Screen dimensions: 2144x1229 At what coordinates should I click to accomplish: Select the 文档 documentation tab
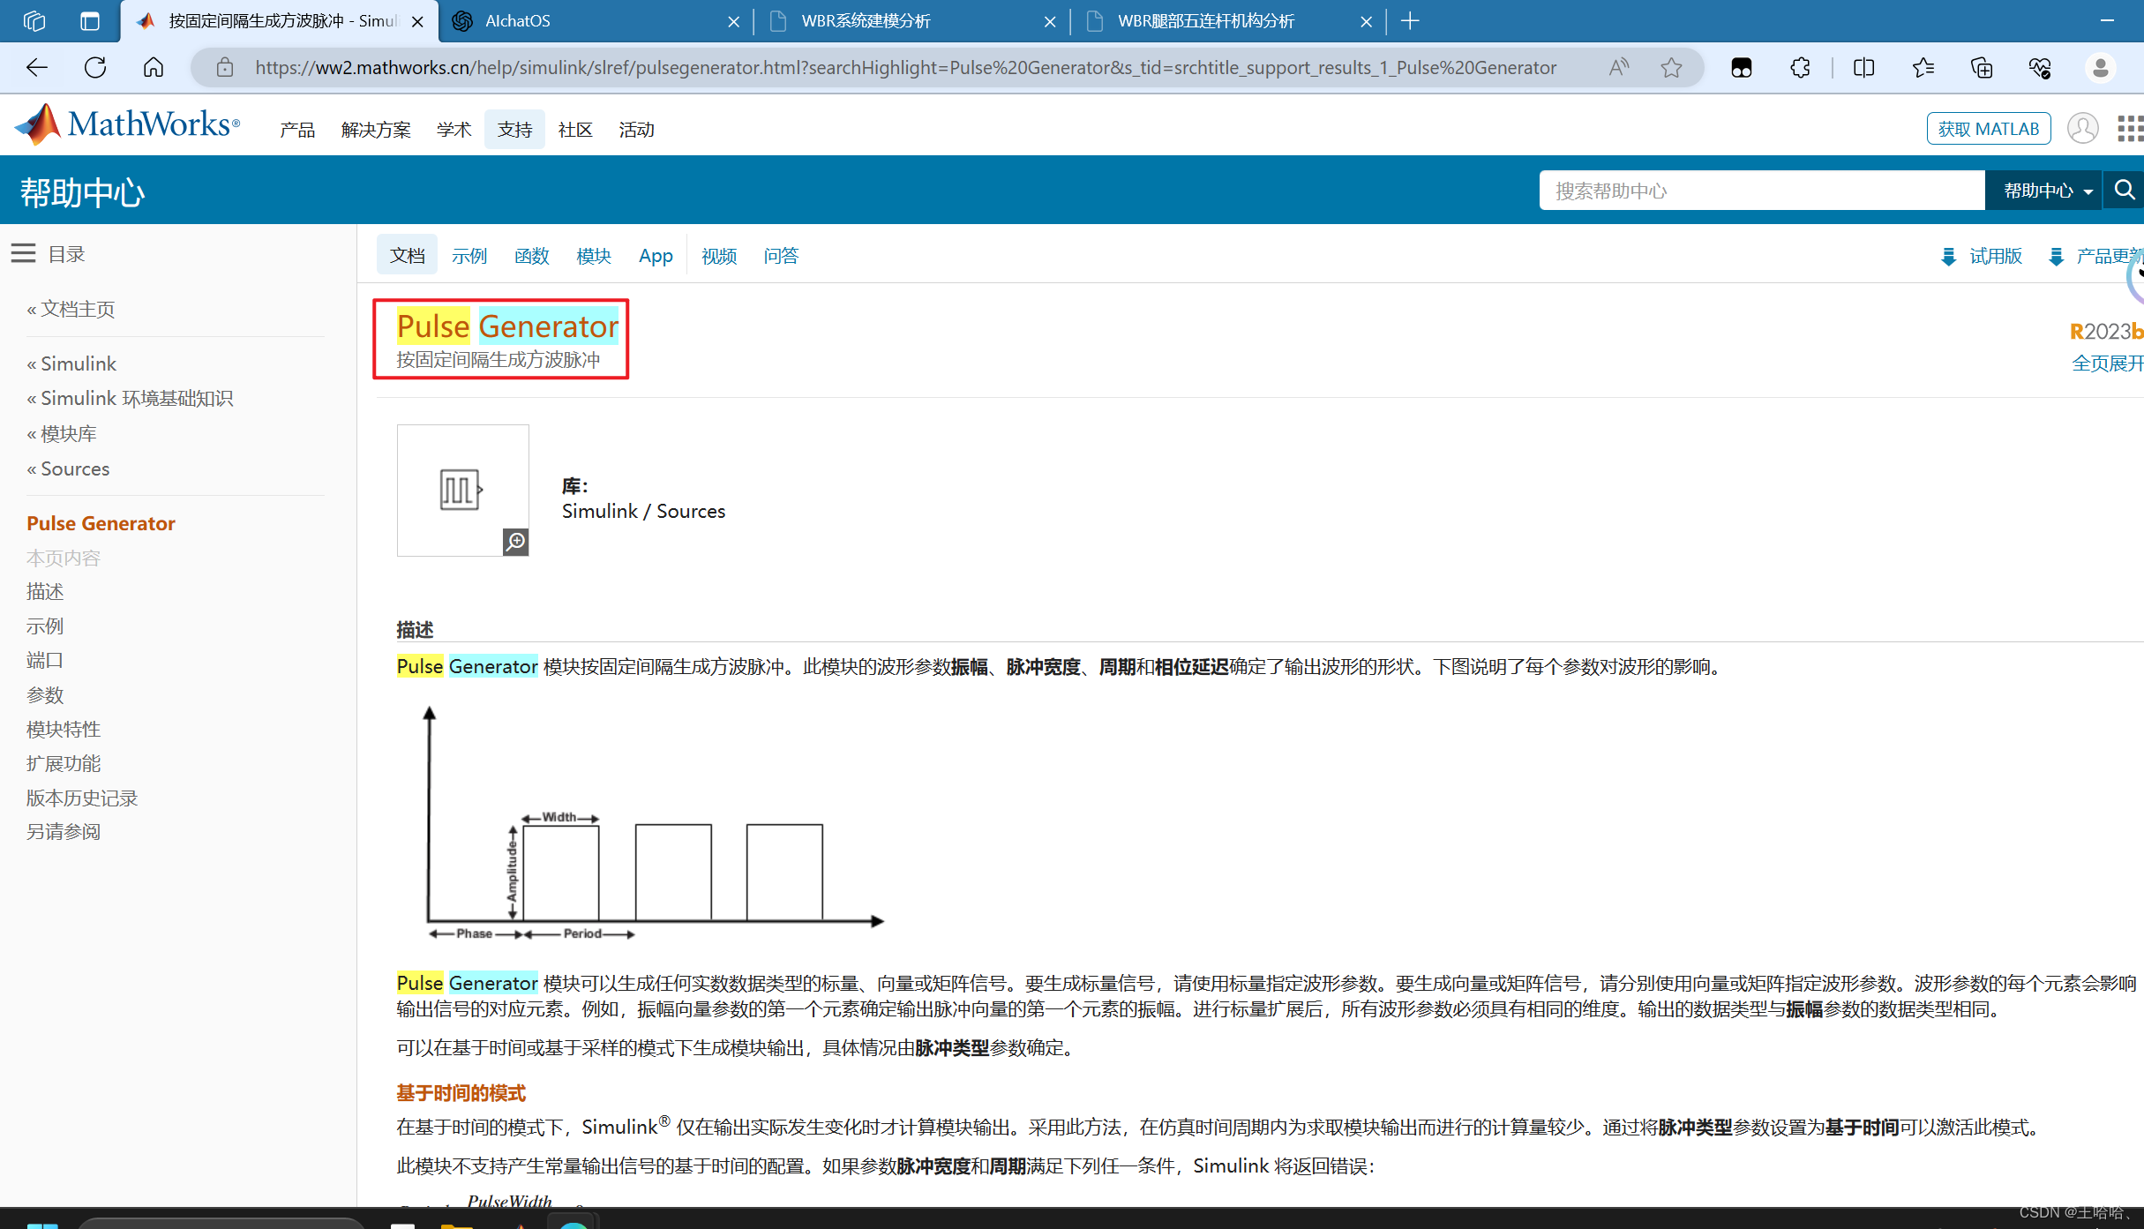407,256
